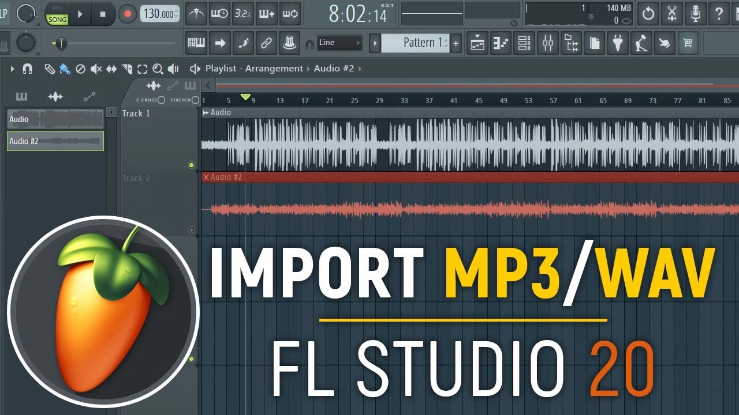739x415 pixels.
Task: Click the 8:02:14 time display
Action: [x=349, y=14]
